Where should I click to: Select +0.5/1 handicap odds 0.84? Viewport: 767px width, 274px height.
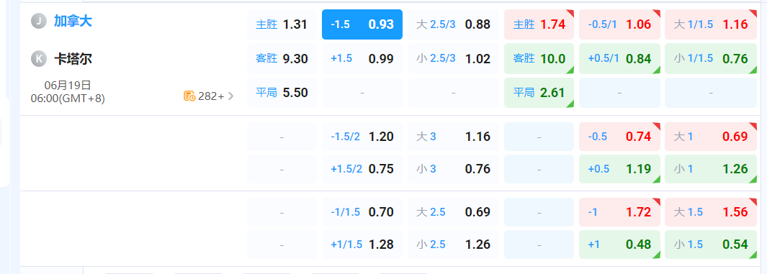[620, 58]
